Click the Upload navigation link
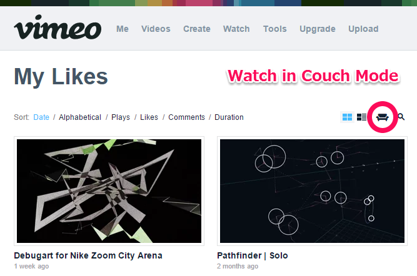417x276 pixels. (363, 29)
